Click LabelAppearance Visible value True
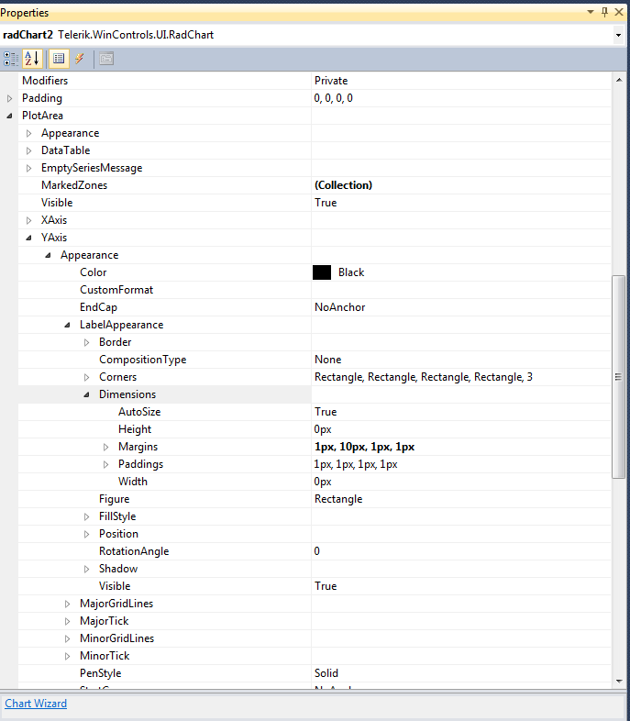 pos(326,586)
